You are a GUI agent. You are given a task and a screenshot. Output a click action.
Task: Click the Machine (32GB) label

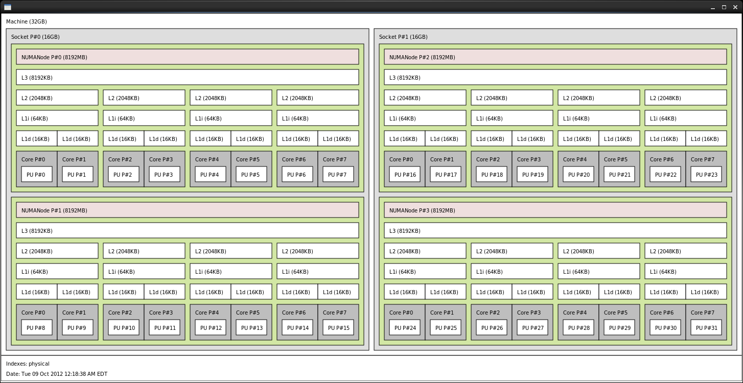pyautogui.click(x=27, y=21)
